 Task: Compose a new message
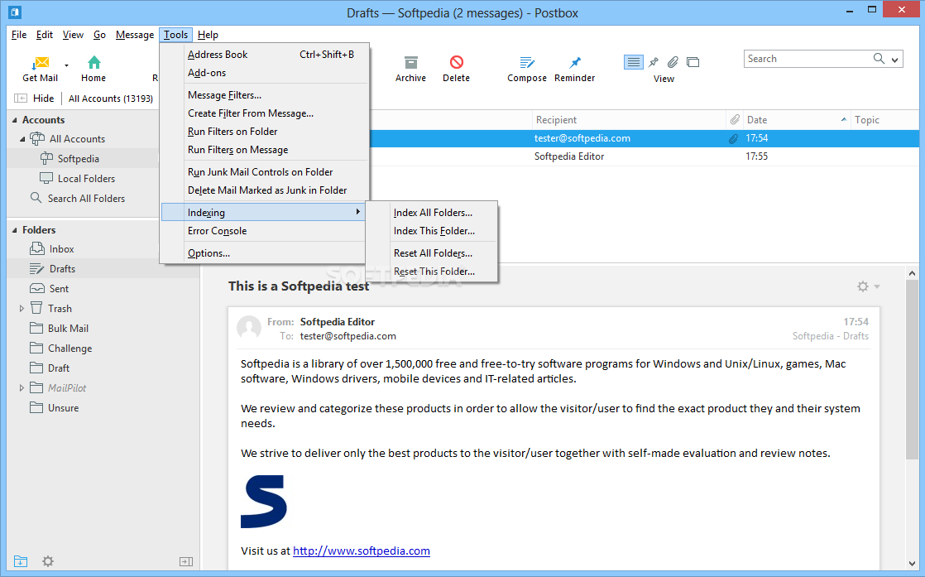pos(527,69)
